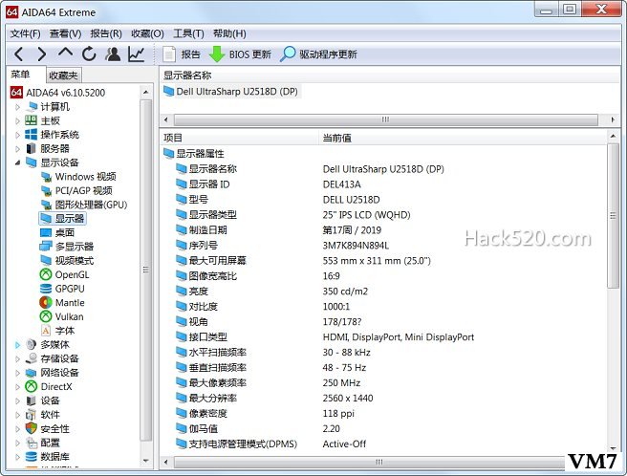Expand the 网络设备 tree node
The width and height of the screenshot is (627, 476).
[17, 373]
